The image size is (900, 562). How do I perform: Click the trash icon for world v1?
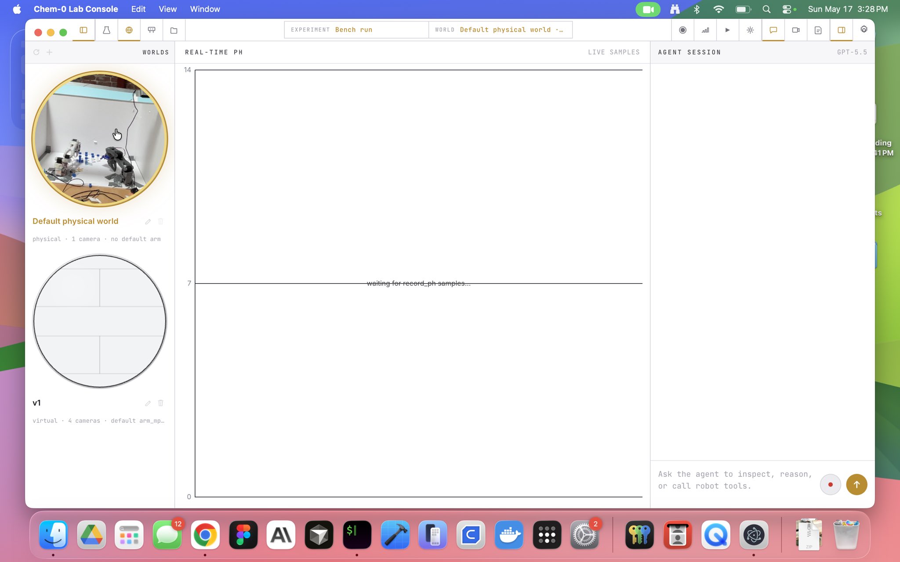(161, 403)
